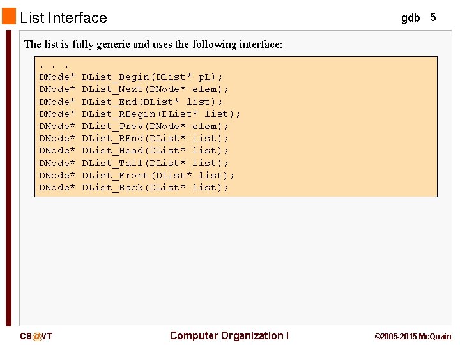The image size is (460, 345).
Task: Click slide number 5
Action: pyautogui.click(x=433, y=17)
